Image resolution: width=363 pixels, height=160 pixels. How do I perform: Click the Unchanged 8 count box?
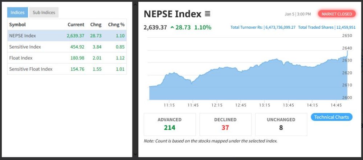pos(281,124)
